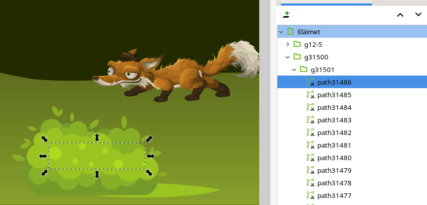
Task: Click the g31500 folder icon
Action: tap(297, 57)
